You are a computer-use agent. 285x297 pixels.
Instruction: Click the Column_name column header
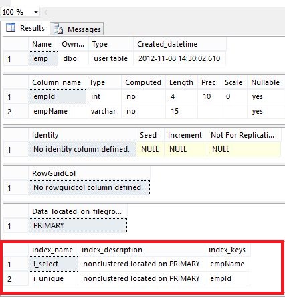pyautogui.click(x=58, y=82)
